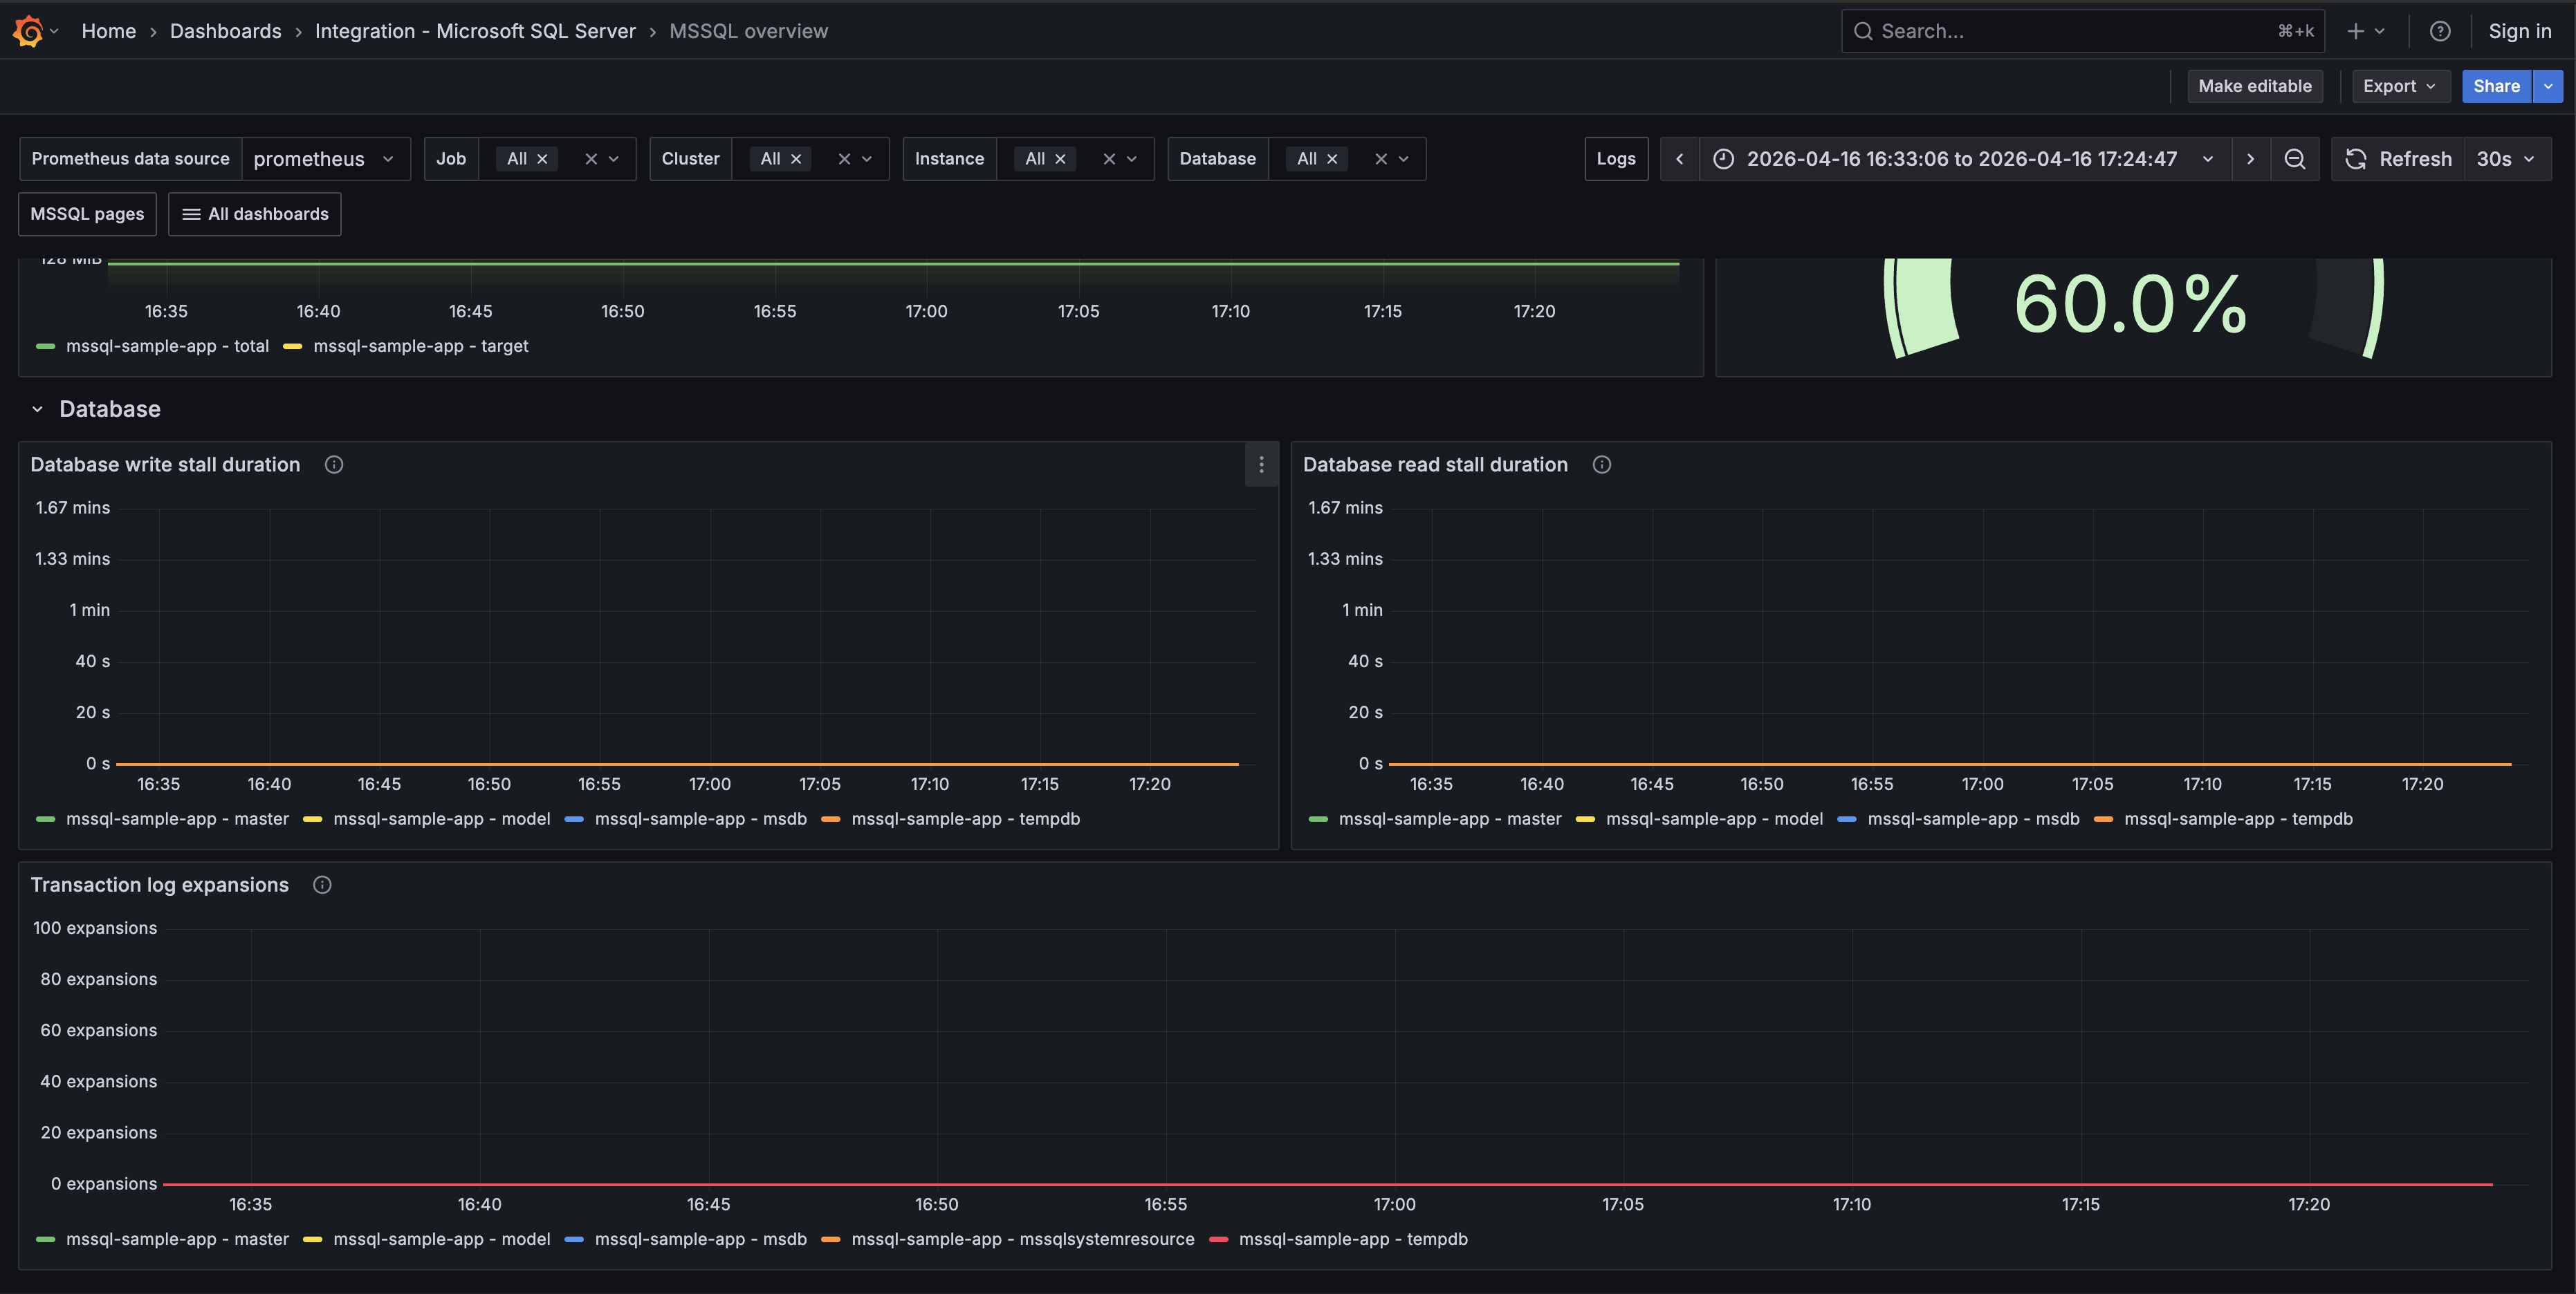This screenshot has width=2576, height=1294.
Task: Open the Grafana logo home menu
Action: pos(28,31)
